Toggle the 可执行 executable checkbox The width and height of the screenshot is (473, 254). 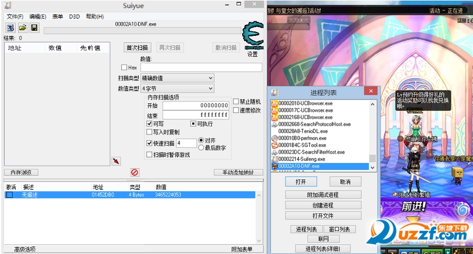(x=193, y=124)
